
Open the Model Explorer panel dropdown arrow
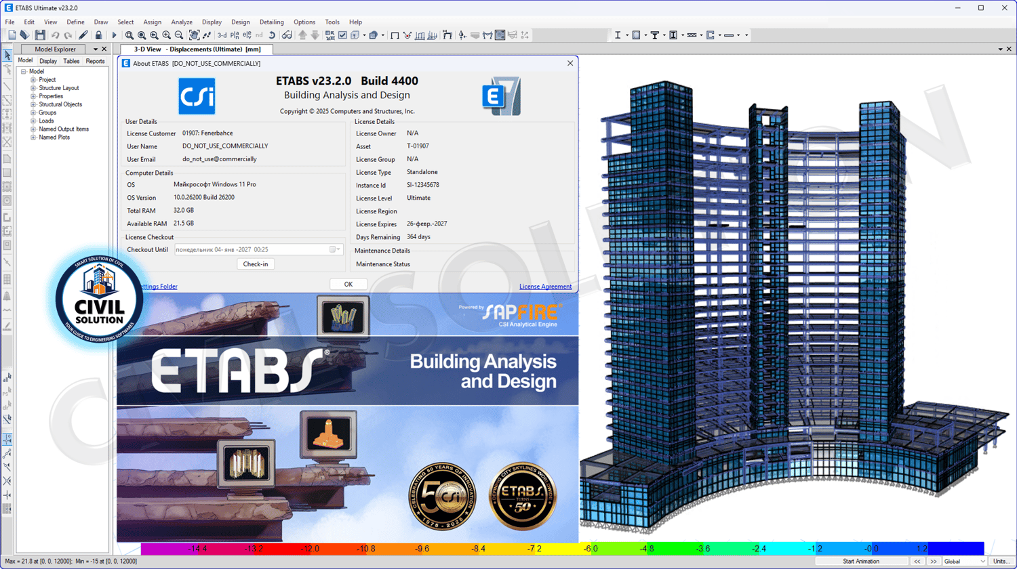(95, 49)
